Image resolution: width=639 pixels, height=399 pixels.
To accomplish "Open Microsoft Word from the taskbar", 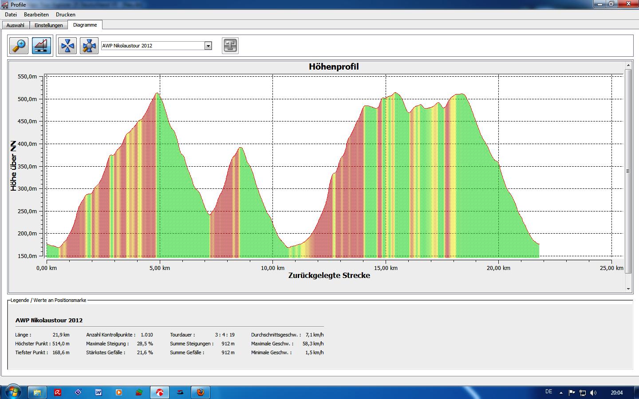I will (99, 392).
